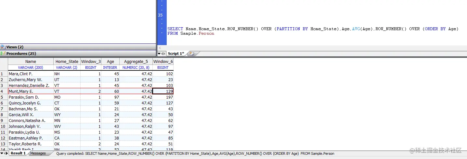Click PARTITION BY keyword in query
467x159 pixels.
(x=292, y=29)
